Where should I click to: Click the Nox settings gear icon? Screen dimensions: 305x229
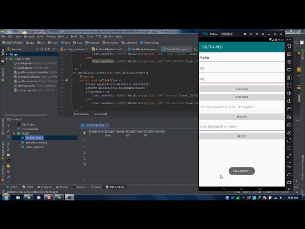click(263, 34)
